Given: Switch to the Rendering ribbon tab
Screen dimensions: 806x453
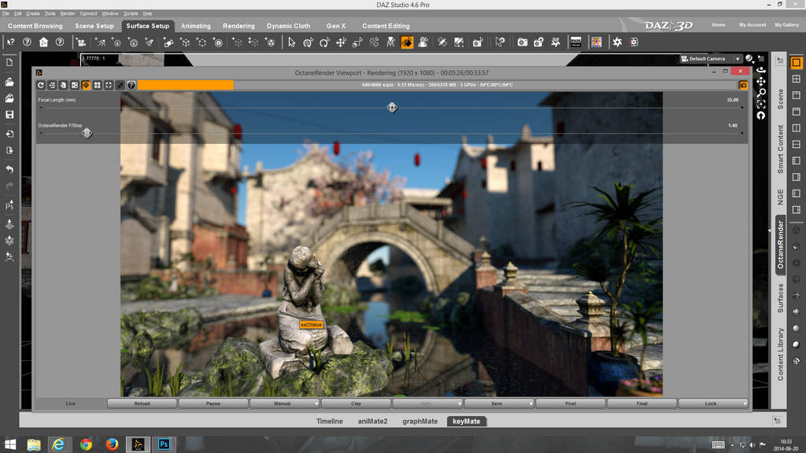Looking at the screenshot, I should click(238, 25).
